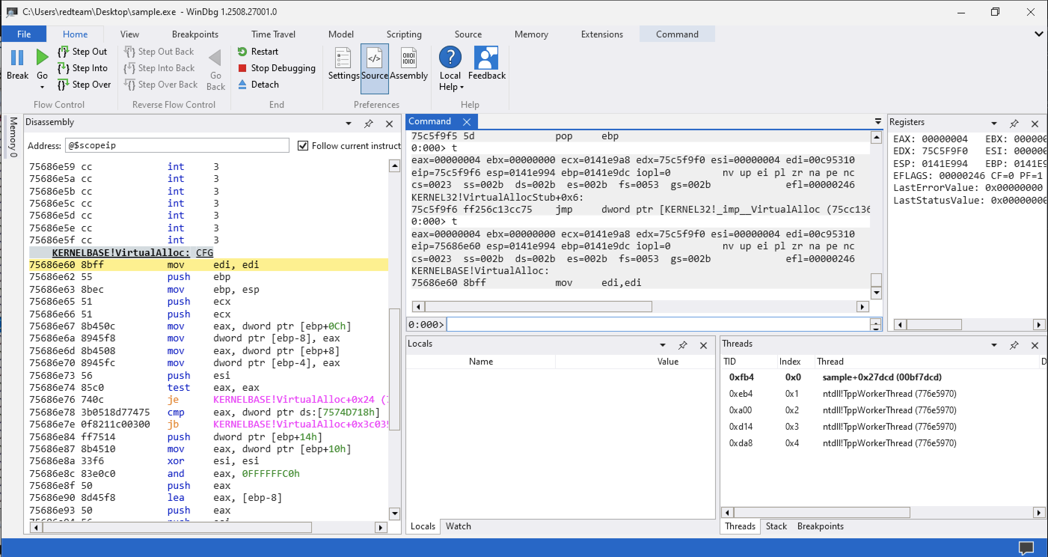Screen dimensions: 1048x557
Task: Pin the Threads panel
Action: (x=1014, y=345)
